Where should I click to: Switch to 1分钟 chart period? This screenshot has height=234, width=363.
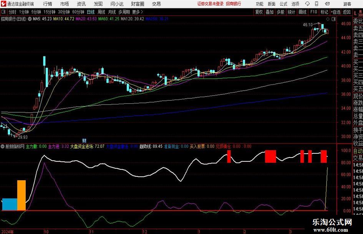(x=24, y=12)
